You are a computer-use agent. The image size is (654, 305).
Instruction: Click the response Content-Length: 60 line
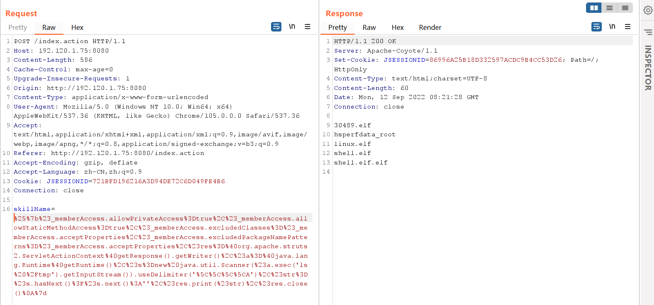point(371,88)
